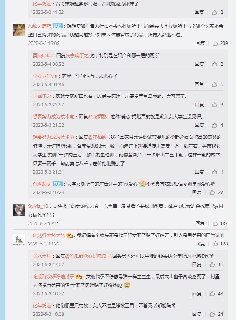Like 小豆豆吖ym's reply with 5 likes
Image resolution: width=236 pixels, height=320 pixels.
[x=215, y=84]
